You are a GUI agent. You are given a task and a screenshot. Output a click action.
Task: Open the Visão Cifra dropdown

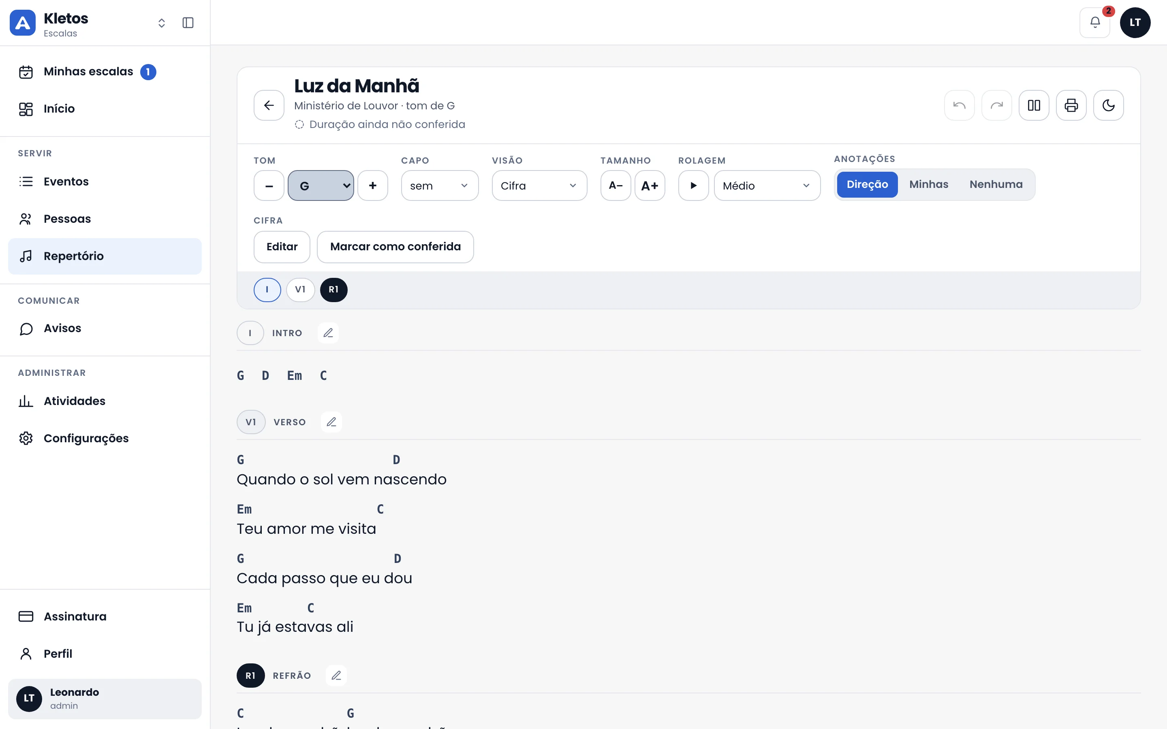point(539,185)
